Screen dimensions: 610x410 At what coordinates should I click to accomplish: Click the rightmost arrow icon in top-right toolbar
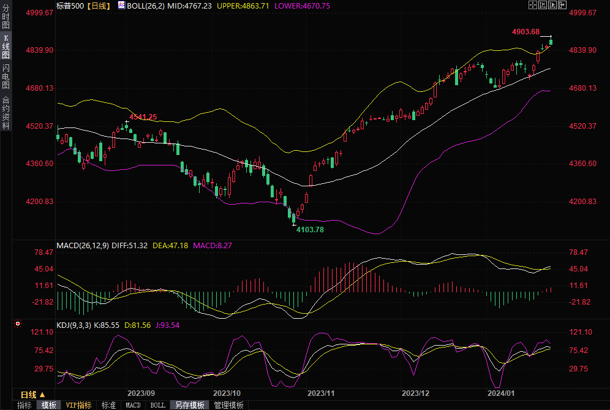click(x=562, y=5)
